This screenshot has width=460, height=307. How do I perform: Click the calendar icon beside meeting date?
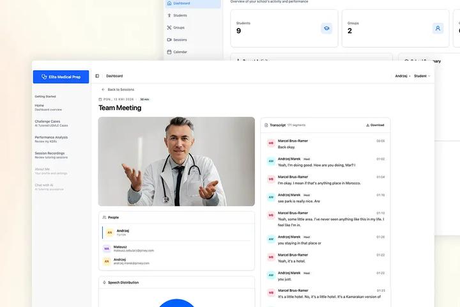pyautogui.click(x=100, y=99)
